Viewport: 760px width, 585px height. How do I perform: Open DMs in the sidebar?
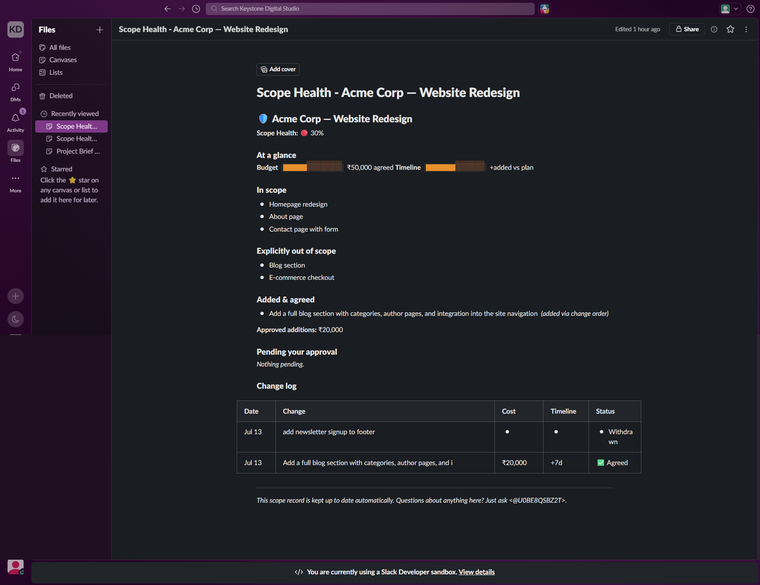pyautogui.click(x=15, y=92)
